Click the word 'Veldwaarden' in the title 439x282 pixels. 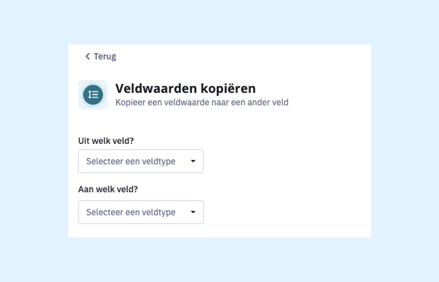coord(156,89)
